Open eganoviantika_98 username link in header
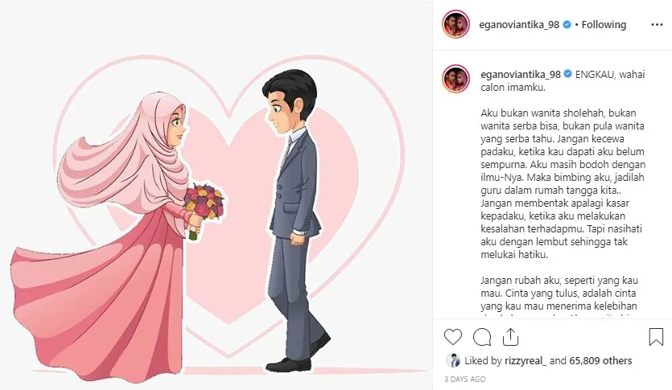The width and height of the screenshot is (672, 390). click(x=519, y=25)
